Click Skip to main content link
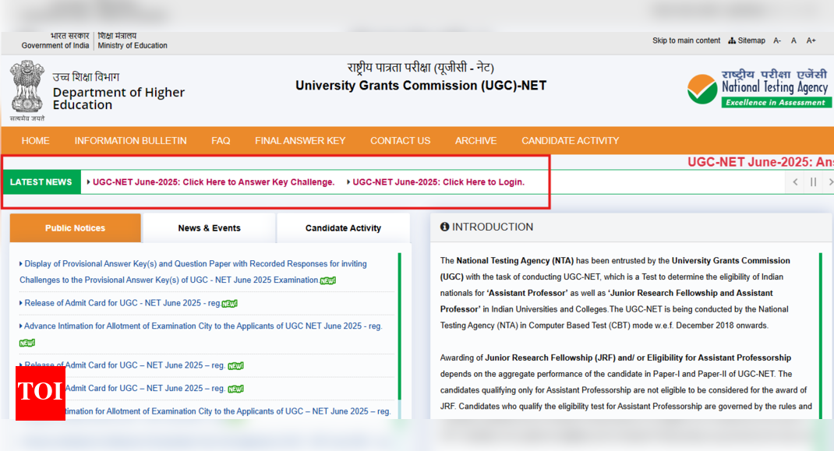The width and height of the screenshot is (834, 451). pos(686,41)
